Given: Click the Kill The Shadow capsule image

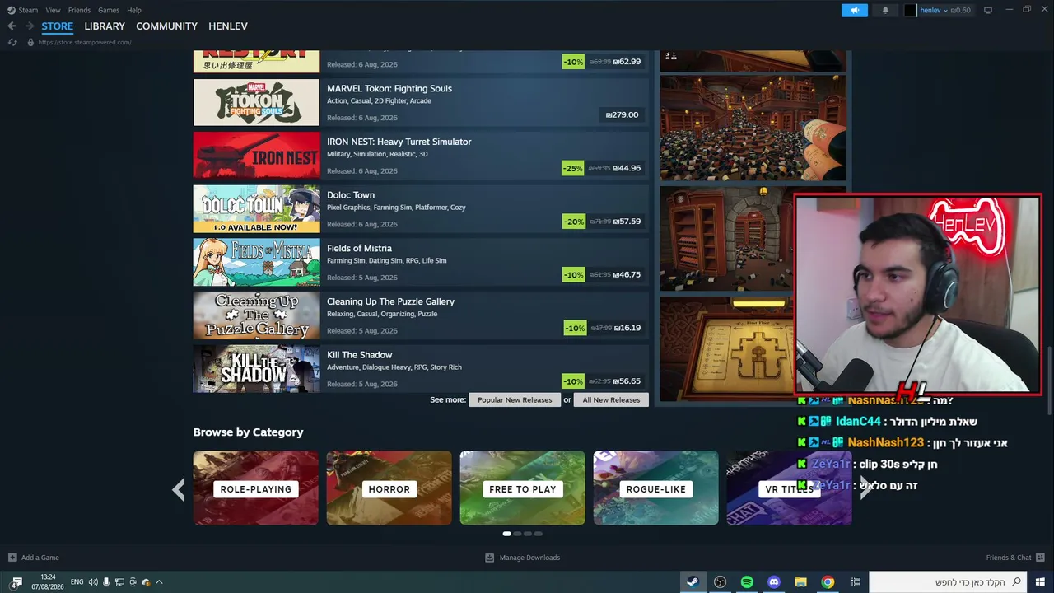Looking at the screenshot, I should tap(256, 368).
